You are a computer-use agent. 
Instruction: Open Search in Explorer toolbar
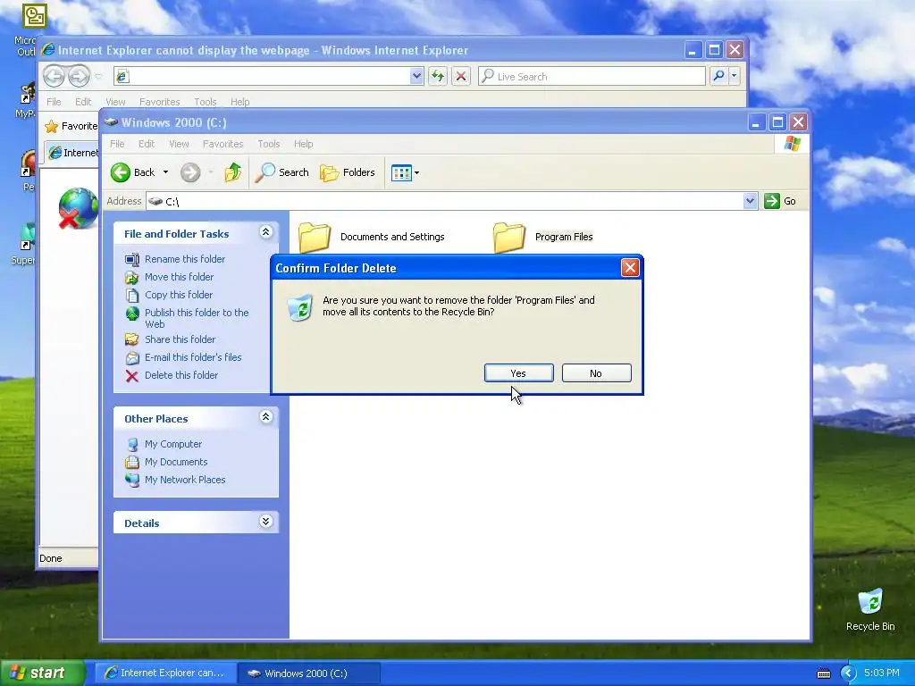point(282,172)
